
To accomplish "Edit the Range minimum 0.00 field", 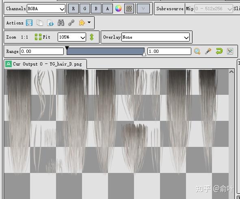I will 42,51.
